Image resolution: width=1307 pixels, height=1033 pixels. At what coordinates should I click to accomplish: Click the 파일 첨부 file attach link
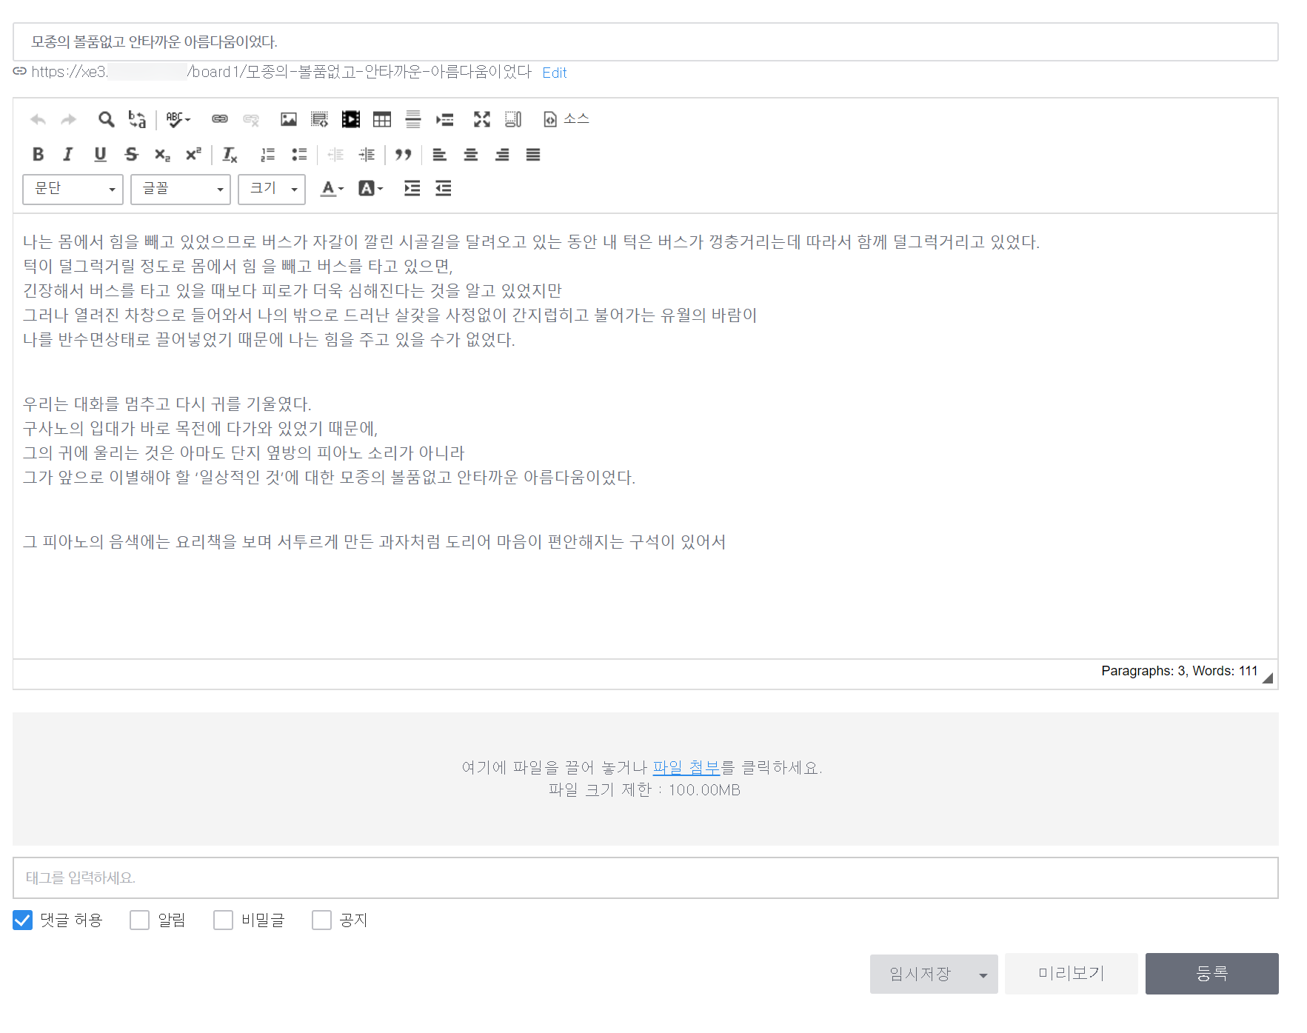(686, 767)
